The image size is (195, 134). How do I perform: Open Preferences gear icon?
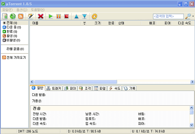(95, 16)
